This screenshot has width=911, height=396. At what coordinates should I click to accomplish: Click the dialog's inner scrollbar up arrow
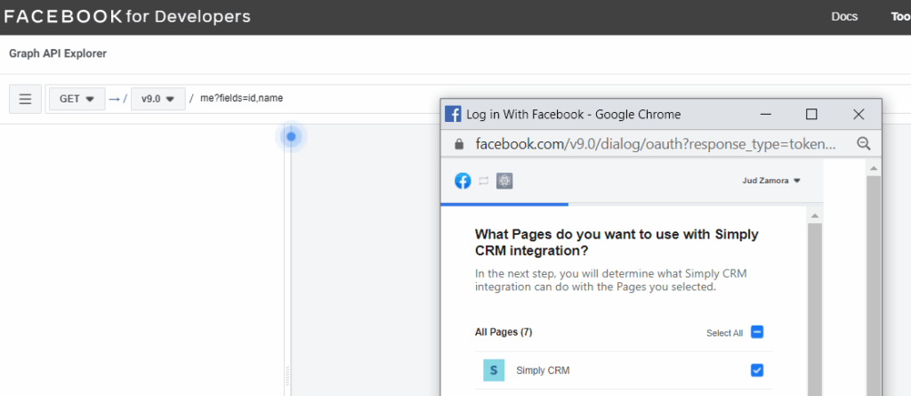click(815, 215)
